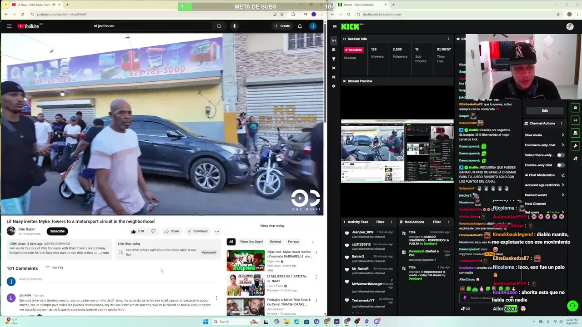Open Mod Actions Filter dropdown
This screenshot has height=327, width=582.
point(437,222)
